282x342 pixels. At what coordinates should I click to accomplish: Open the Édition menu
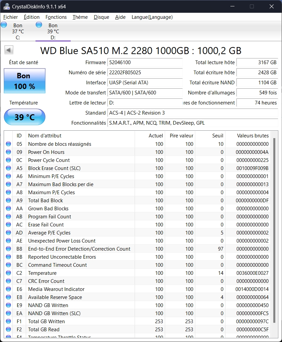(x=31, y=17)
